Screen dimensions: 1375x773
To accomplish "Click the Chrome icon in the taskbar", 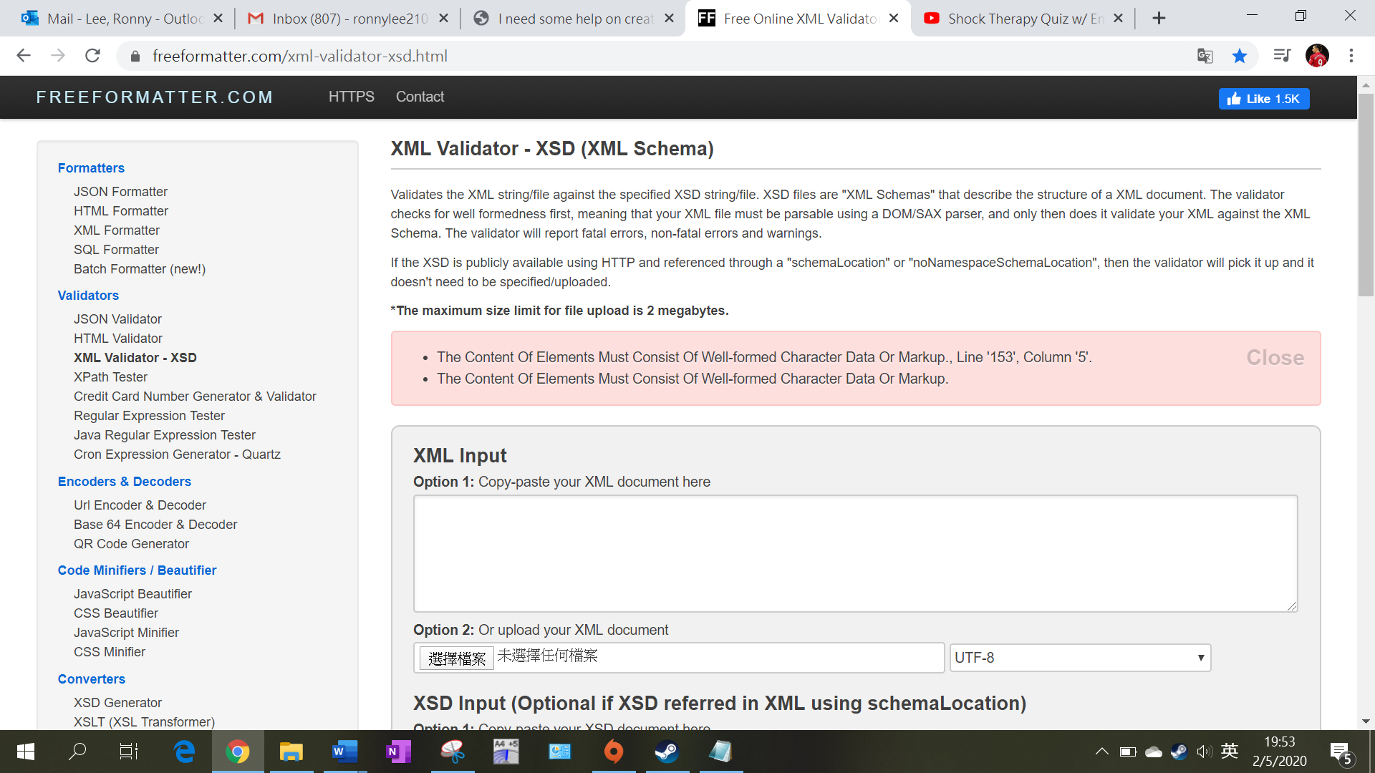I will (x=238, y=752).
